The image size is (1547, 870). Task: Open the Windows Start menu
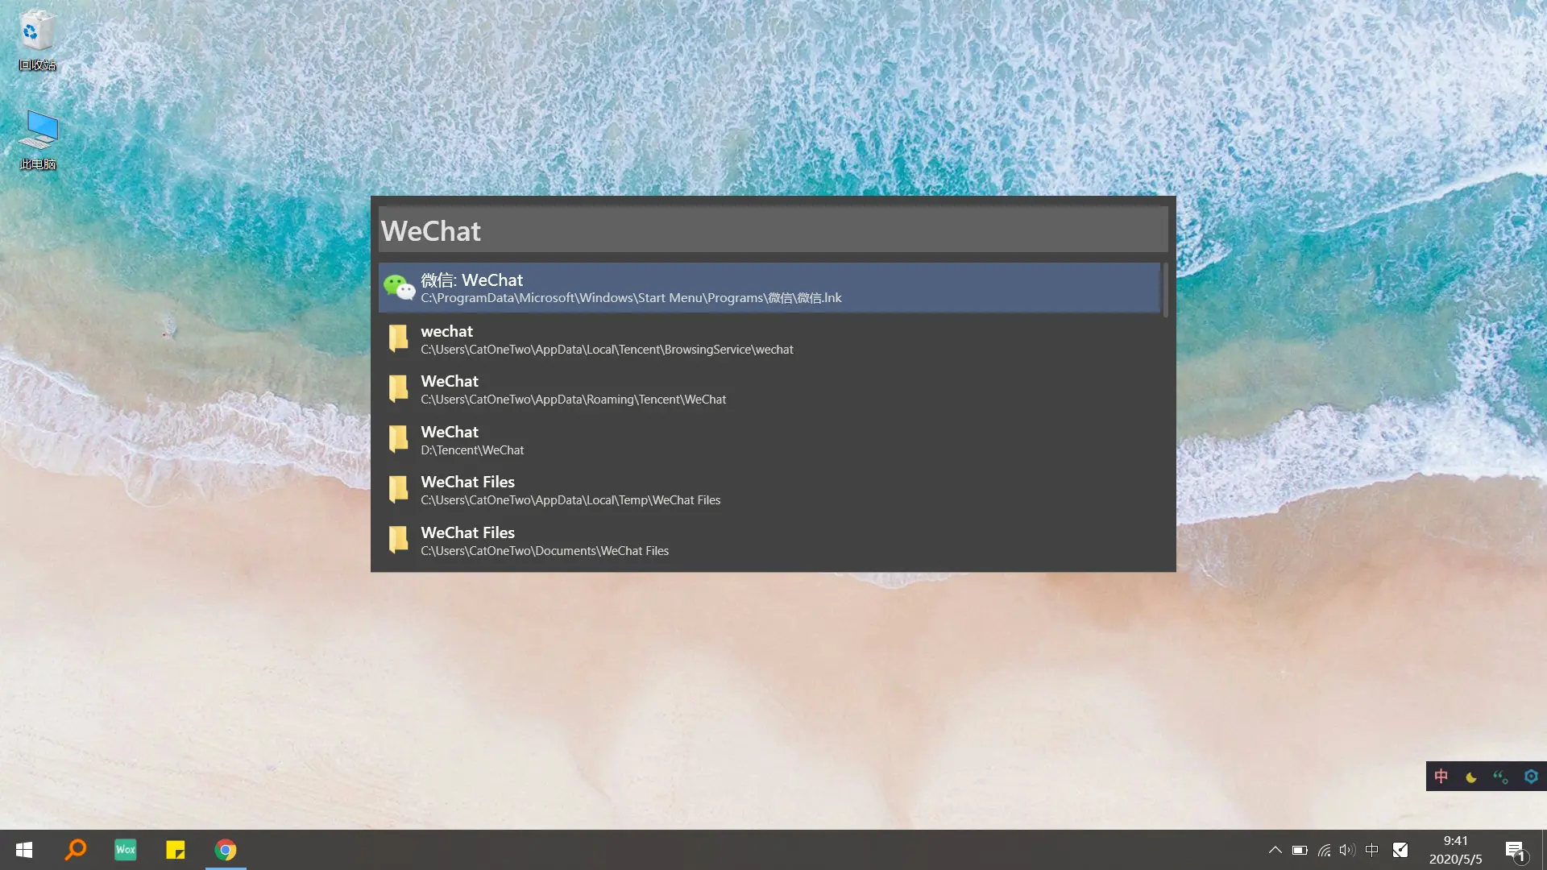(24, 850)
